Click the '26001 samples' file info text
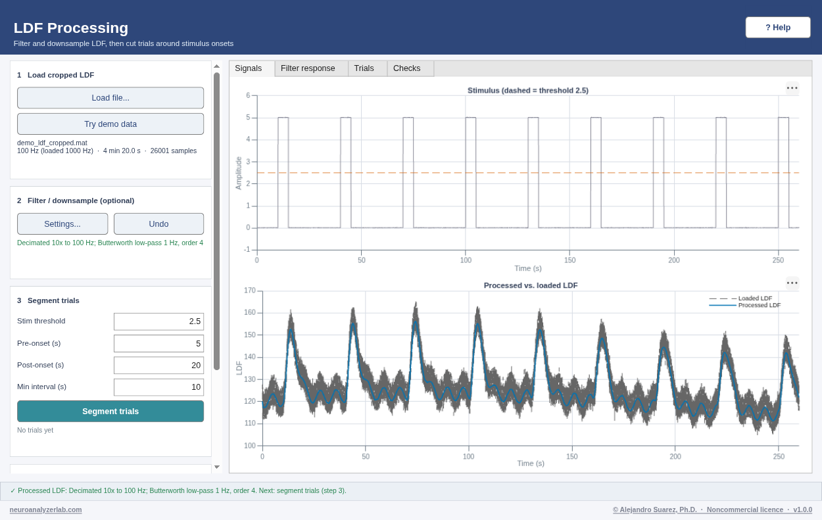This screenshot has height=520, width=822. tap(174, 151)
